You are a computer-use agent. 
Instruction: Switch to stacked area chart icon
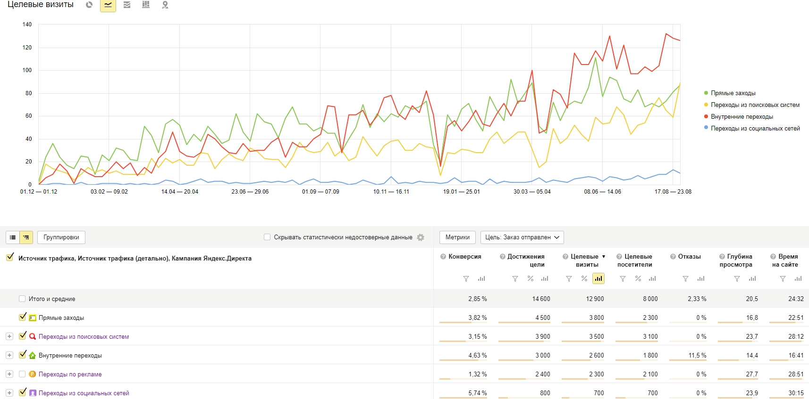point(127,5)
